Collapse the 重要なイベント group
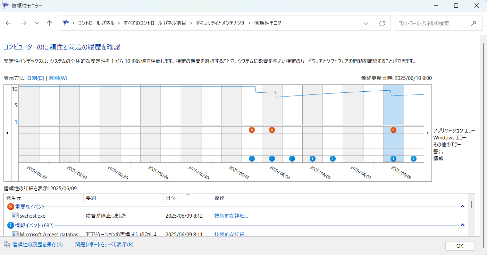The image size is (487, 255). (462, 207)
